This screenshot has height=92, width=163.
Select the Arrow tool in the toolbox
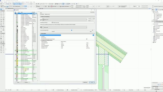(x=1, y=9)
